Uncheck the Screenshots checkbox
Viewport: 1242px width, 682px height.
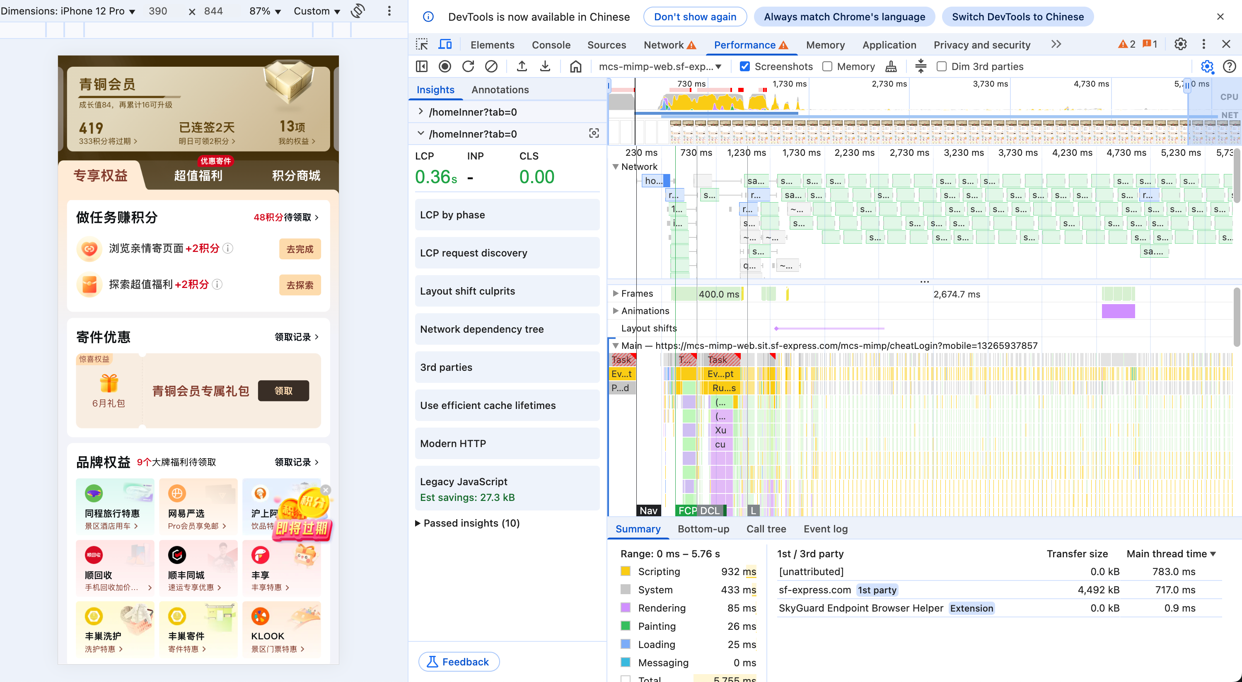tap(745, 67)
